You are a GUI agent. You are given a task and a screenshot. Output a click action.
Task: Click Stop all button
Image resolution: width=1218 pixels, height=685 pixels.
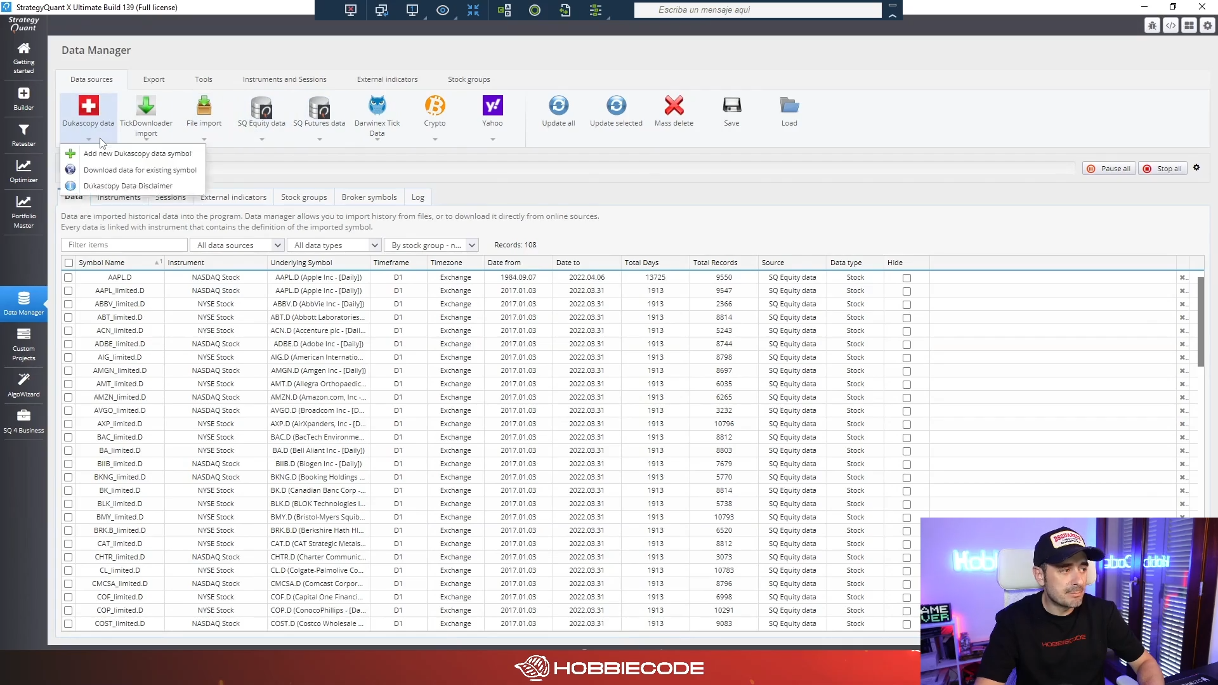pos(1163,169)
